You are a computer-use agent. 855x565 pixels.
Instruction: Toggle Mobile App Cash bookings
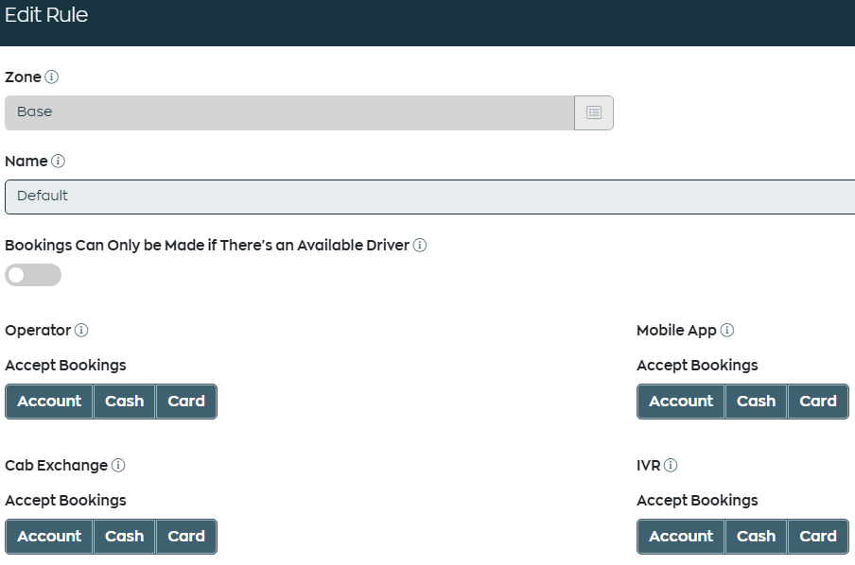pyautogui.click(x=756, y=402)
